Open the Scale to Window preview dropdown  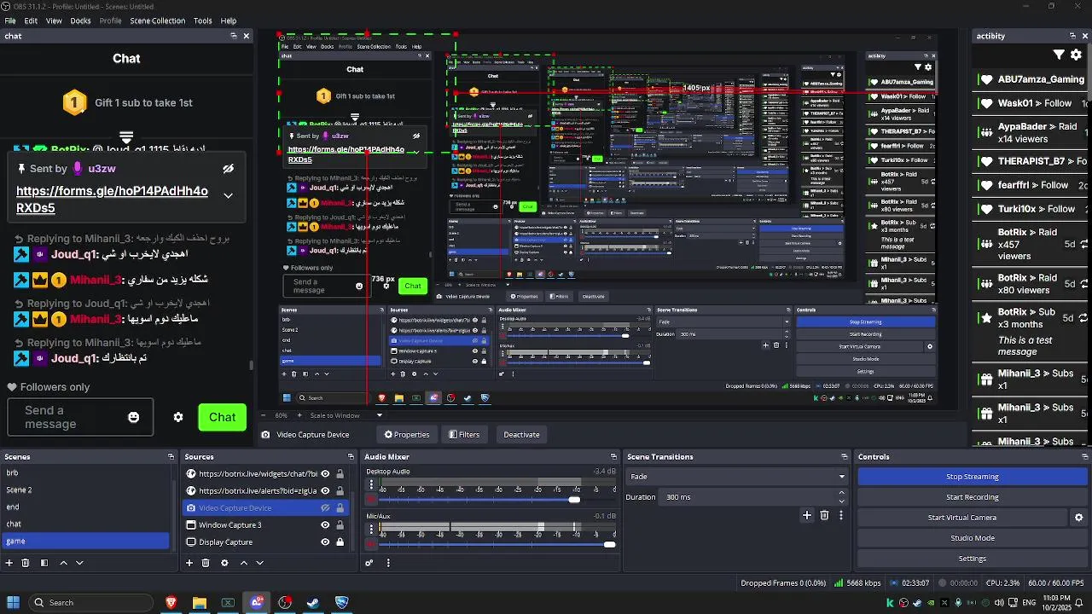coord(347,415)
